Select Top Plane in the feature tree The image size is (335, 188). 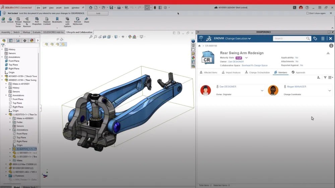(13, 65)
